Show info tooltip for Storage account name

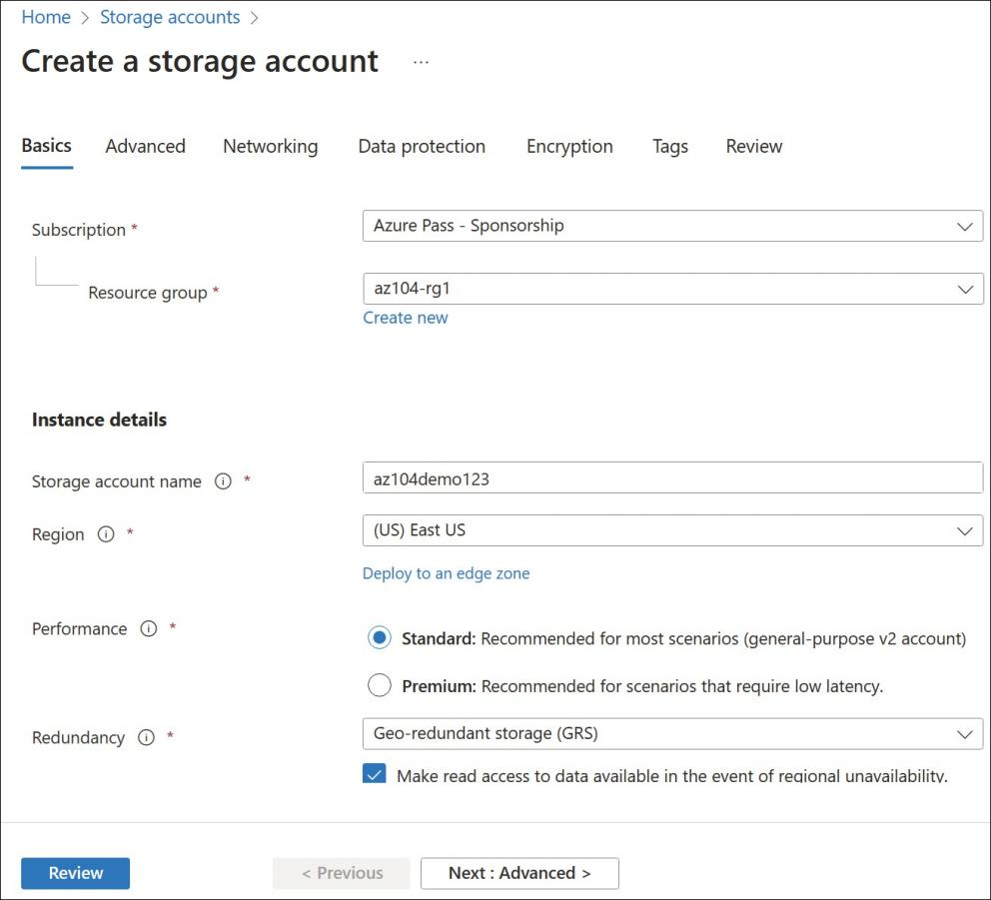click(223, 481)
